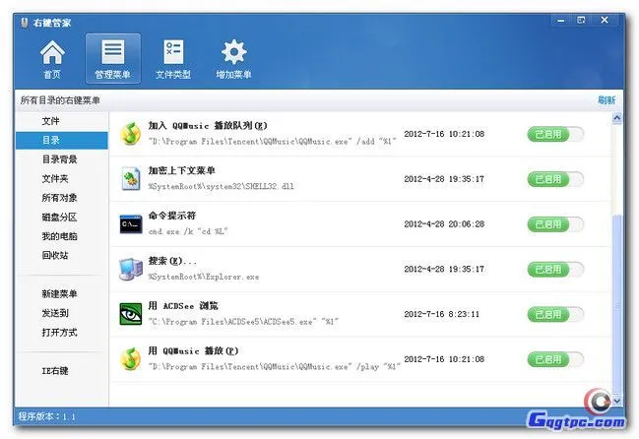Click the date 2012-4-28 20:06:28
Image resolution: width=639 pixels, height=439 pixels.
[x=444, y=224]
